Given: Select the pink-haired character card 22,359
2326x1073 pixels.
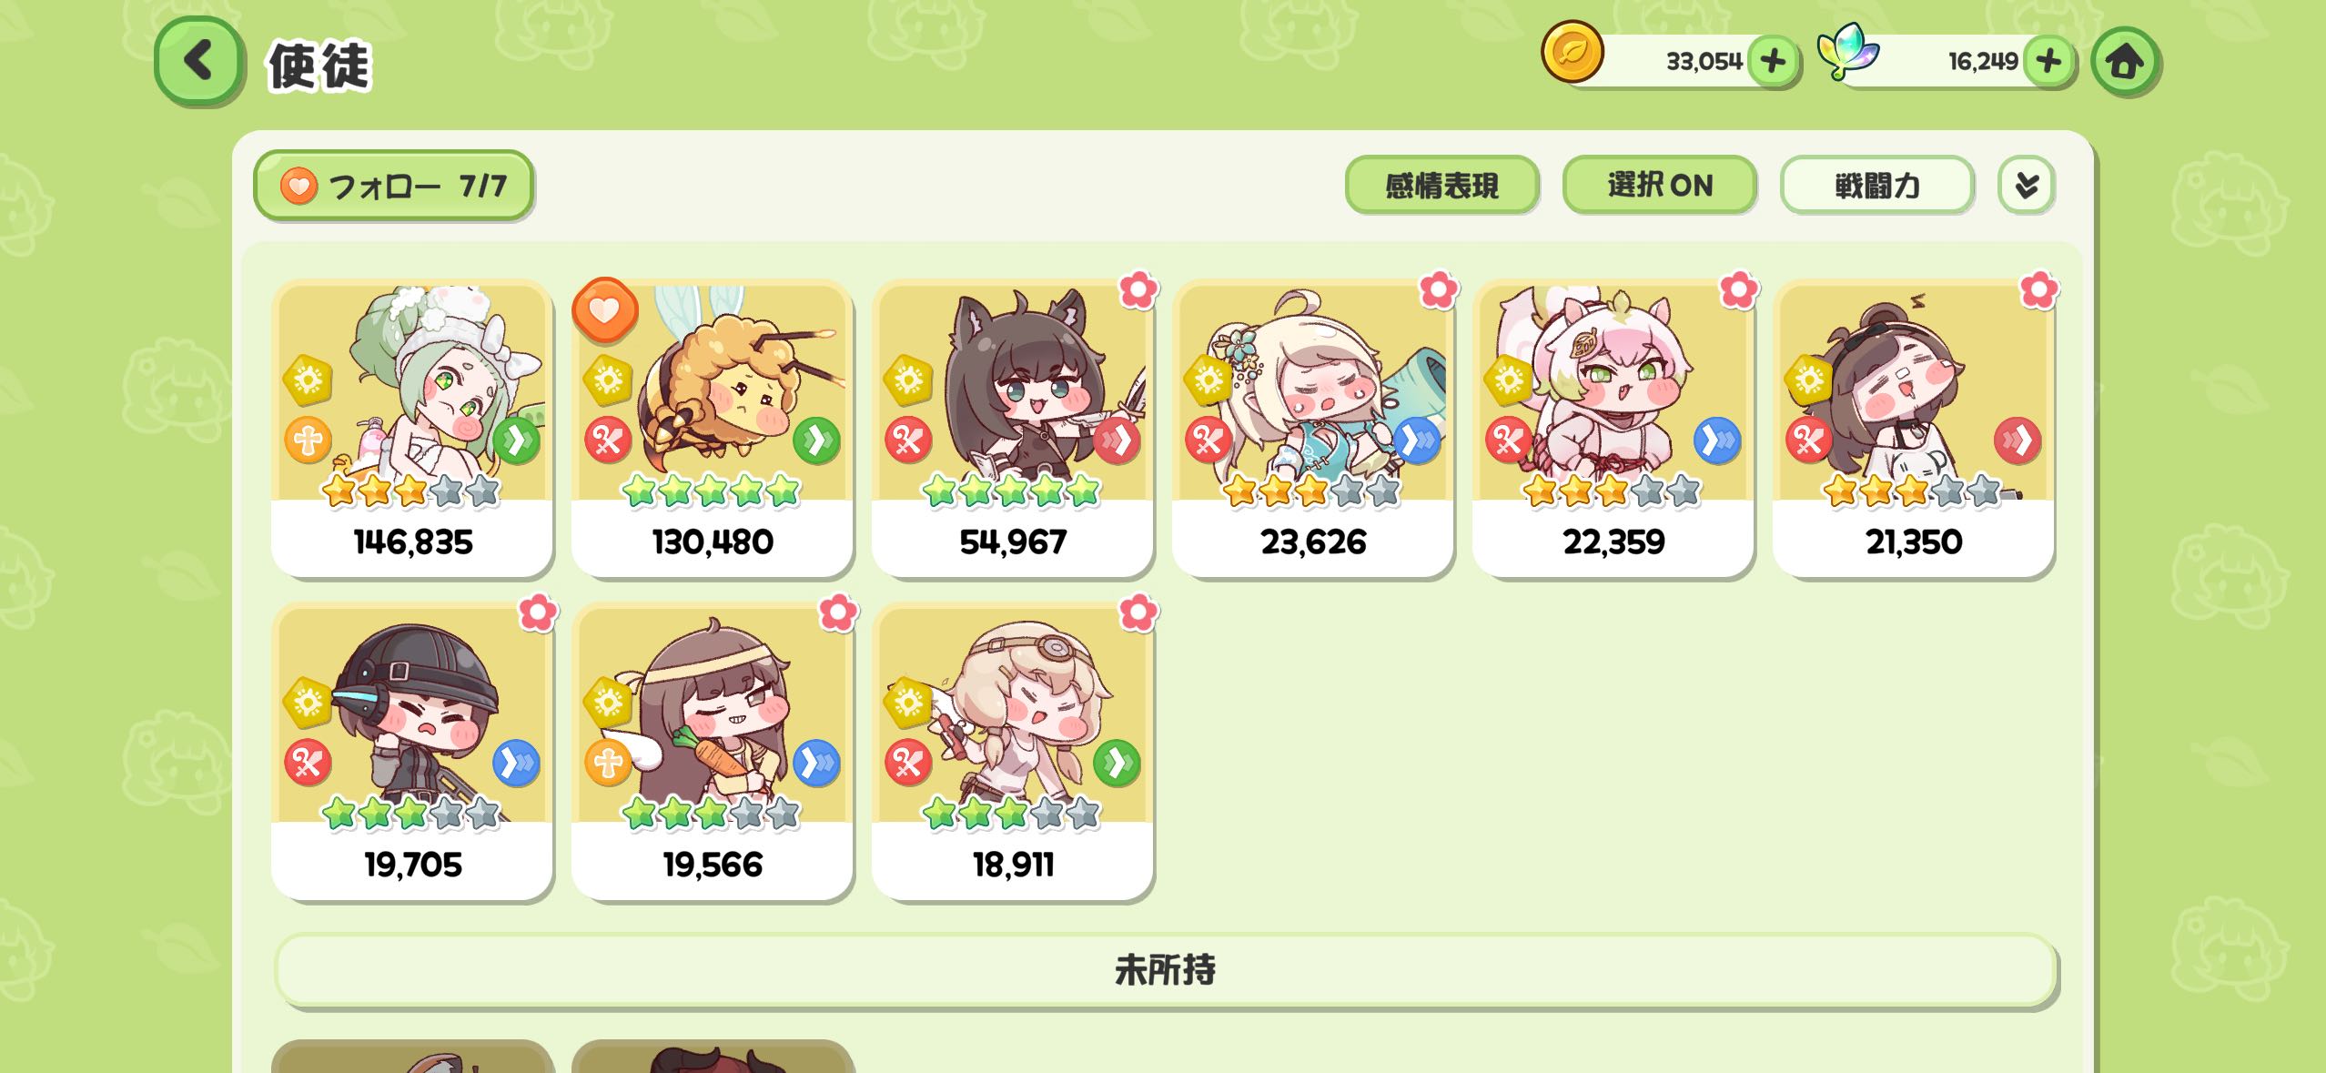Looking at the screenshot, I should [x=1613, y=429].
